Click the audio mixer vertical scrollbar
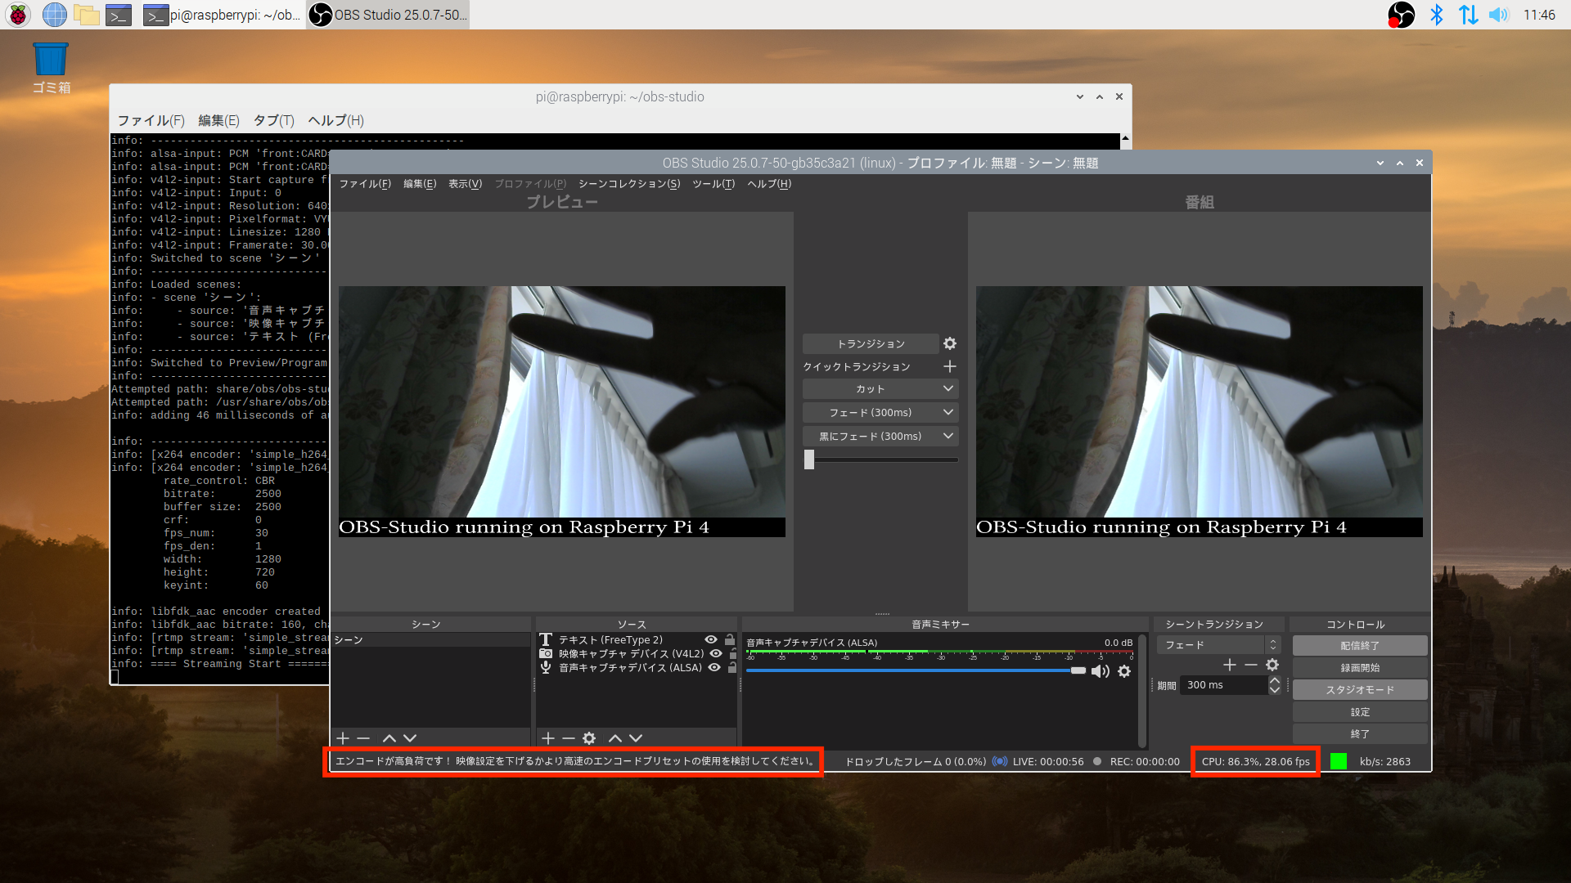The width and height of the screenshot is (1571, 883). point(1142,690)
